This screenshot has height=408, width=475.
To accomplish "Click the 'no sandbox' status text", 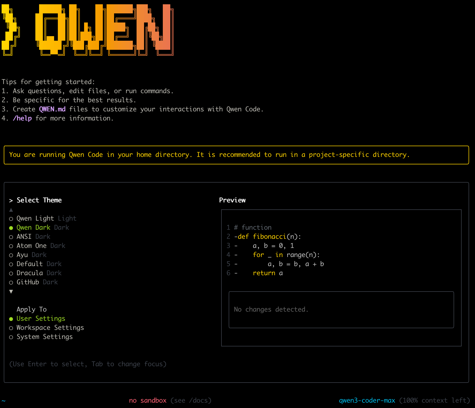I will [x=148, y=401].
